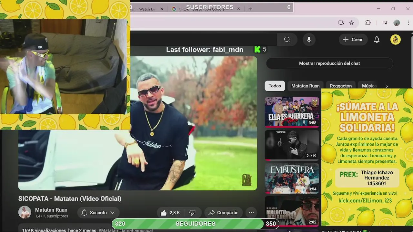Click the Chrome profile avatar
Screen dimensions: 413x232
pos(397,23)
